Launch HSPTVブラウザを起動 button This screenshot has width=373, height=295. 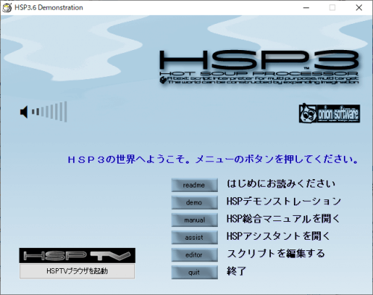click(78, 271)
